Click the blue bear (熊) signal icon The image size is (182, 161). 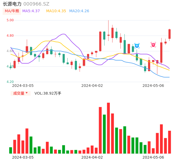137,45
